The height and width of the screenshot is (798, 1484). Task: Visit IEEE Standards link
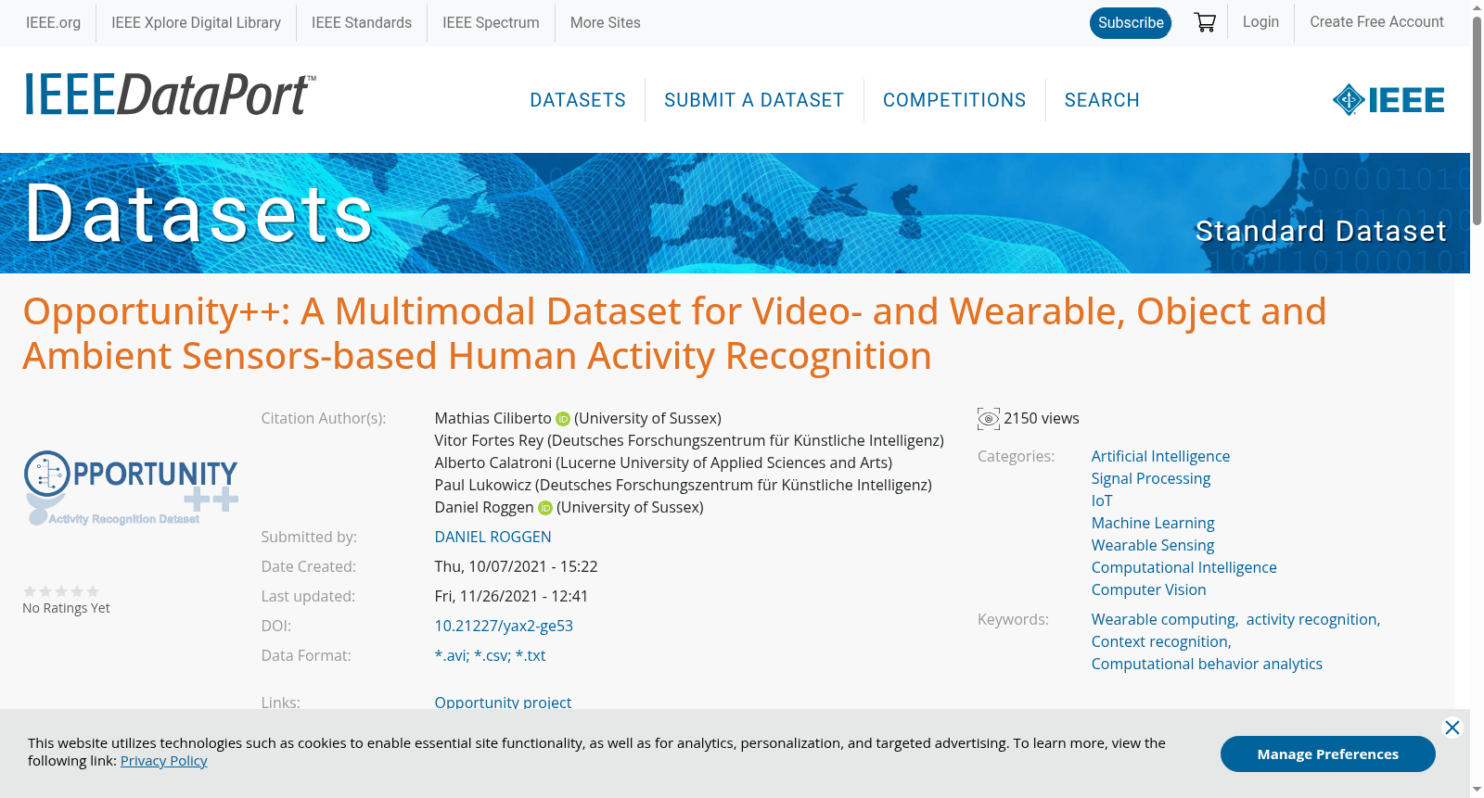[x=362, y=22]
